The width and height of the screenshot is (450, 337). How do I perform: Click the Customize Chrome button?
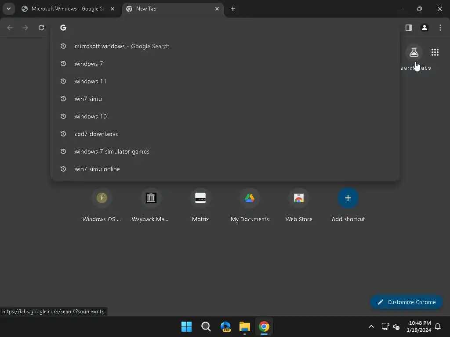[x=406, y=302]
